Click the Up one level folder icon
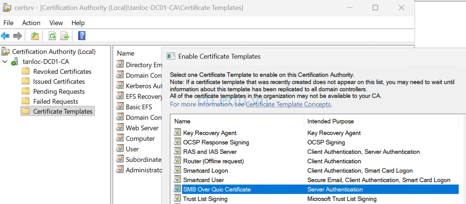466x204 pixels. click(35, 36)
